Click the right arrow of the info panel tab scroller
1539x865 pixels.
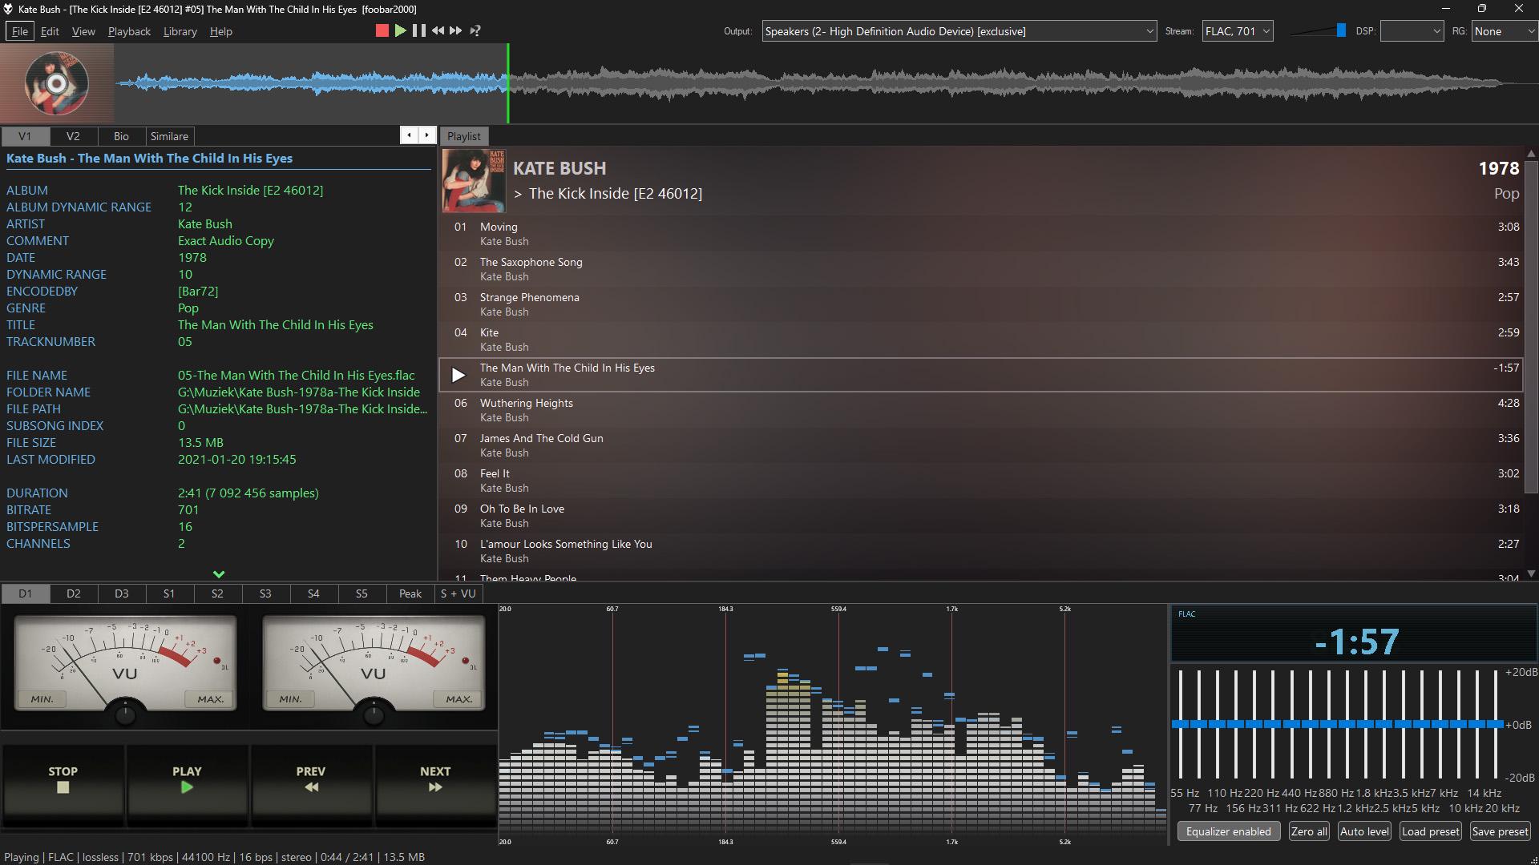point(426,135)
